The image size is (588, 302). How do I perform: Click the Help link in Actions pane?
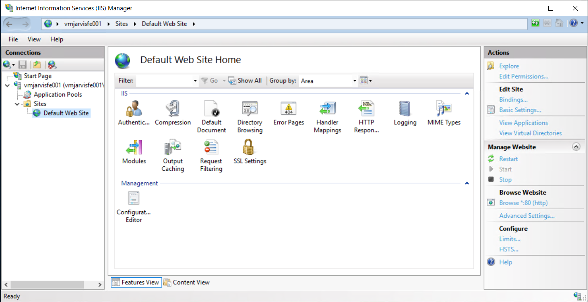[x=505, y=262]
